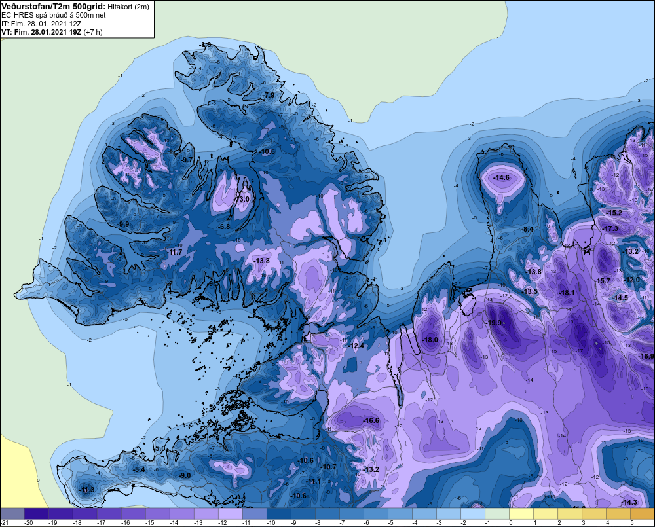
Task: Select the legend swatch between -12 and -11
Action: point(230,514)
